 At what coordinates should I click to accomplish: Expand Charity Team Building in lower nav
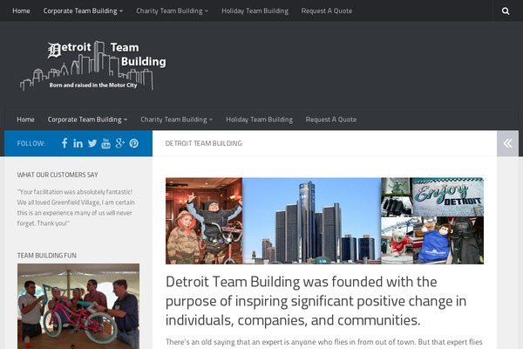tap(176, 120)
